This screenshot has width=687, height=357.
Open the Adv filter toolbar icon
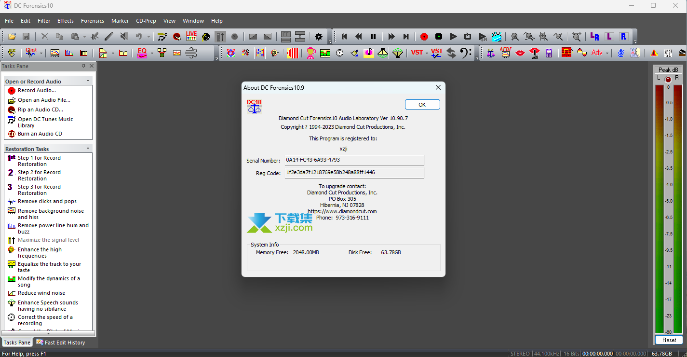pos(597,53)
